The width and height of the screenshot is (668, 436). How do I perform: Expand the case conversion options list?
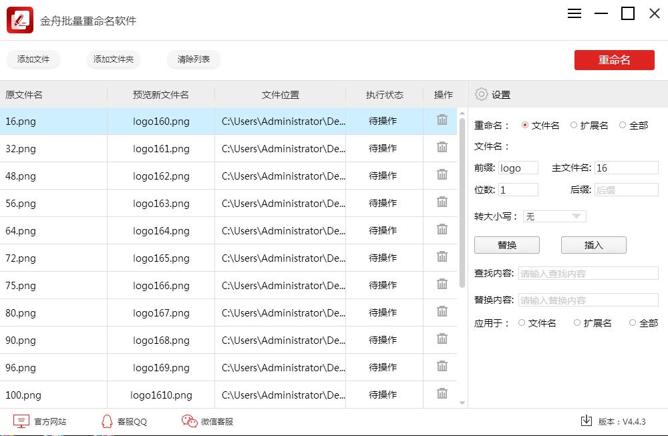click(x=576, y=216)
